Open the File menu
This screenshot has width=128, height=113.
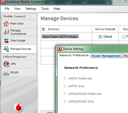coord(7,9)
